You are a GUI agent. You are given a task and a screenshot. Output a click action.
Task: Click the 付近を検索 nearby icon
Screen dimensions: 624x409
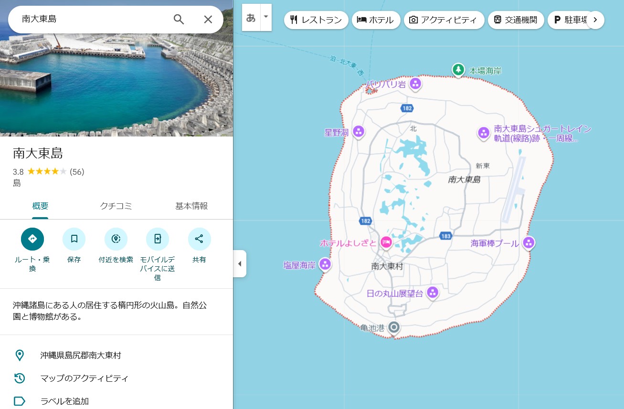[116, 239]
